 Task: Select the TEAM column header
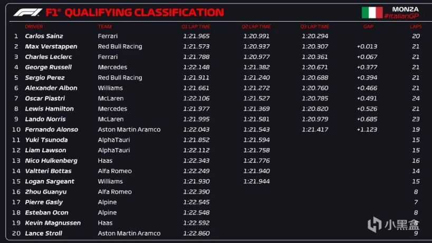point(104,26)
